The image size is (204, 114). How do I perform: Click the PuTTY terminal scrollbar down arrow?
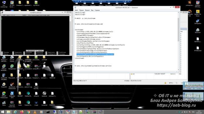click(70, 54)
